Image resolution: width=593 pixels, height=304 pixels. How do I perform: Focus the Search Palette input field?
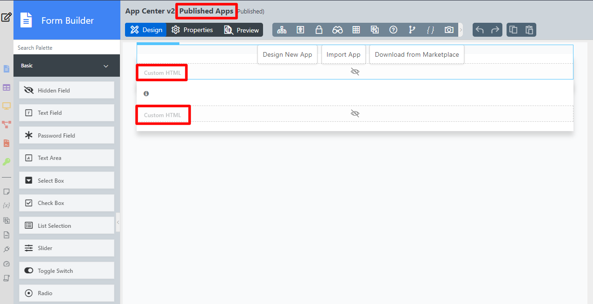tap(66, 47)
